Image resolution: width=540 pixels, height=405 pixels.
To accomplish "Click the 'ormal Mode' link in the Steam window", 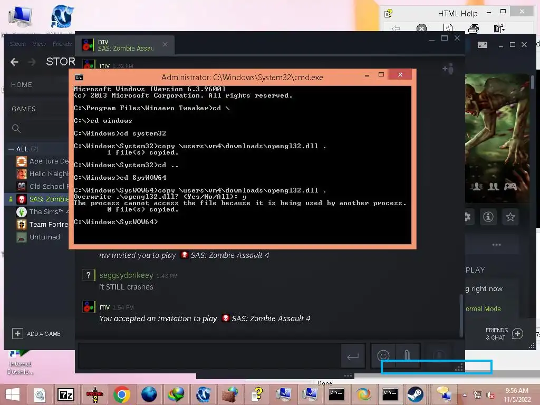I will point(483,309).
